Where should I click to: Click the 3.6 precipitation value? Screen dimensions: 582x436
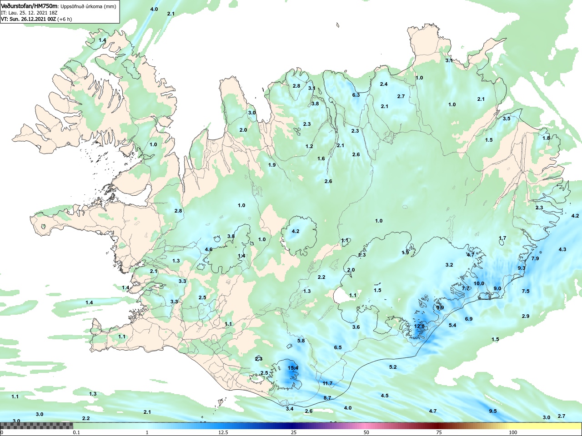[356, 327]
